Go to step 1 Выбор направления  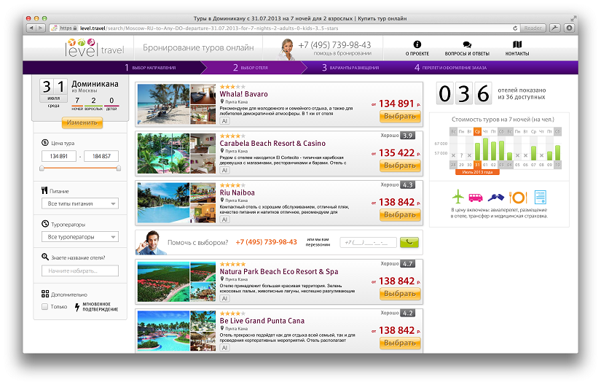(150, 68)
